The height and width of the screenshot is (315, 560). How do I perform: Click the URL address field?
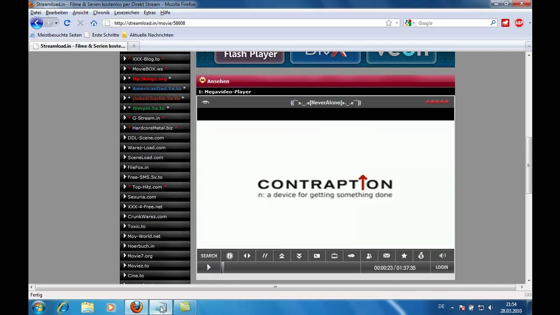(247, 23)
